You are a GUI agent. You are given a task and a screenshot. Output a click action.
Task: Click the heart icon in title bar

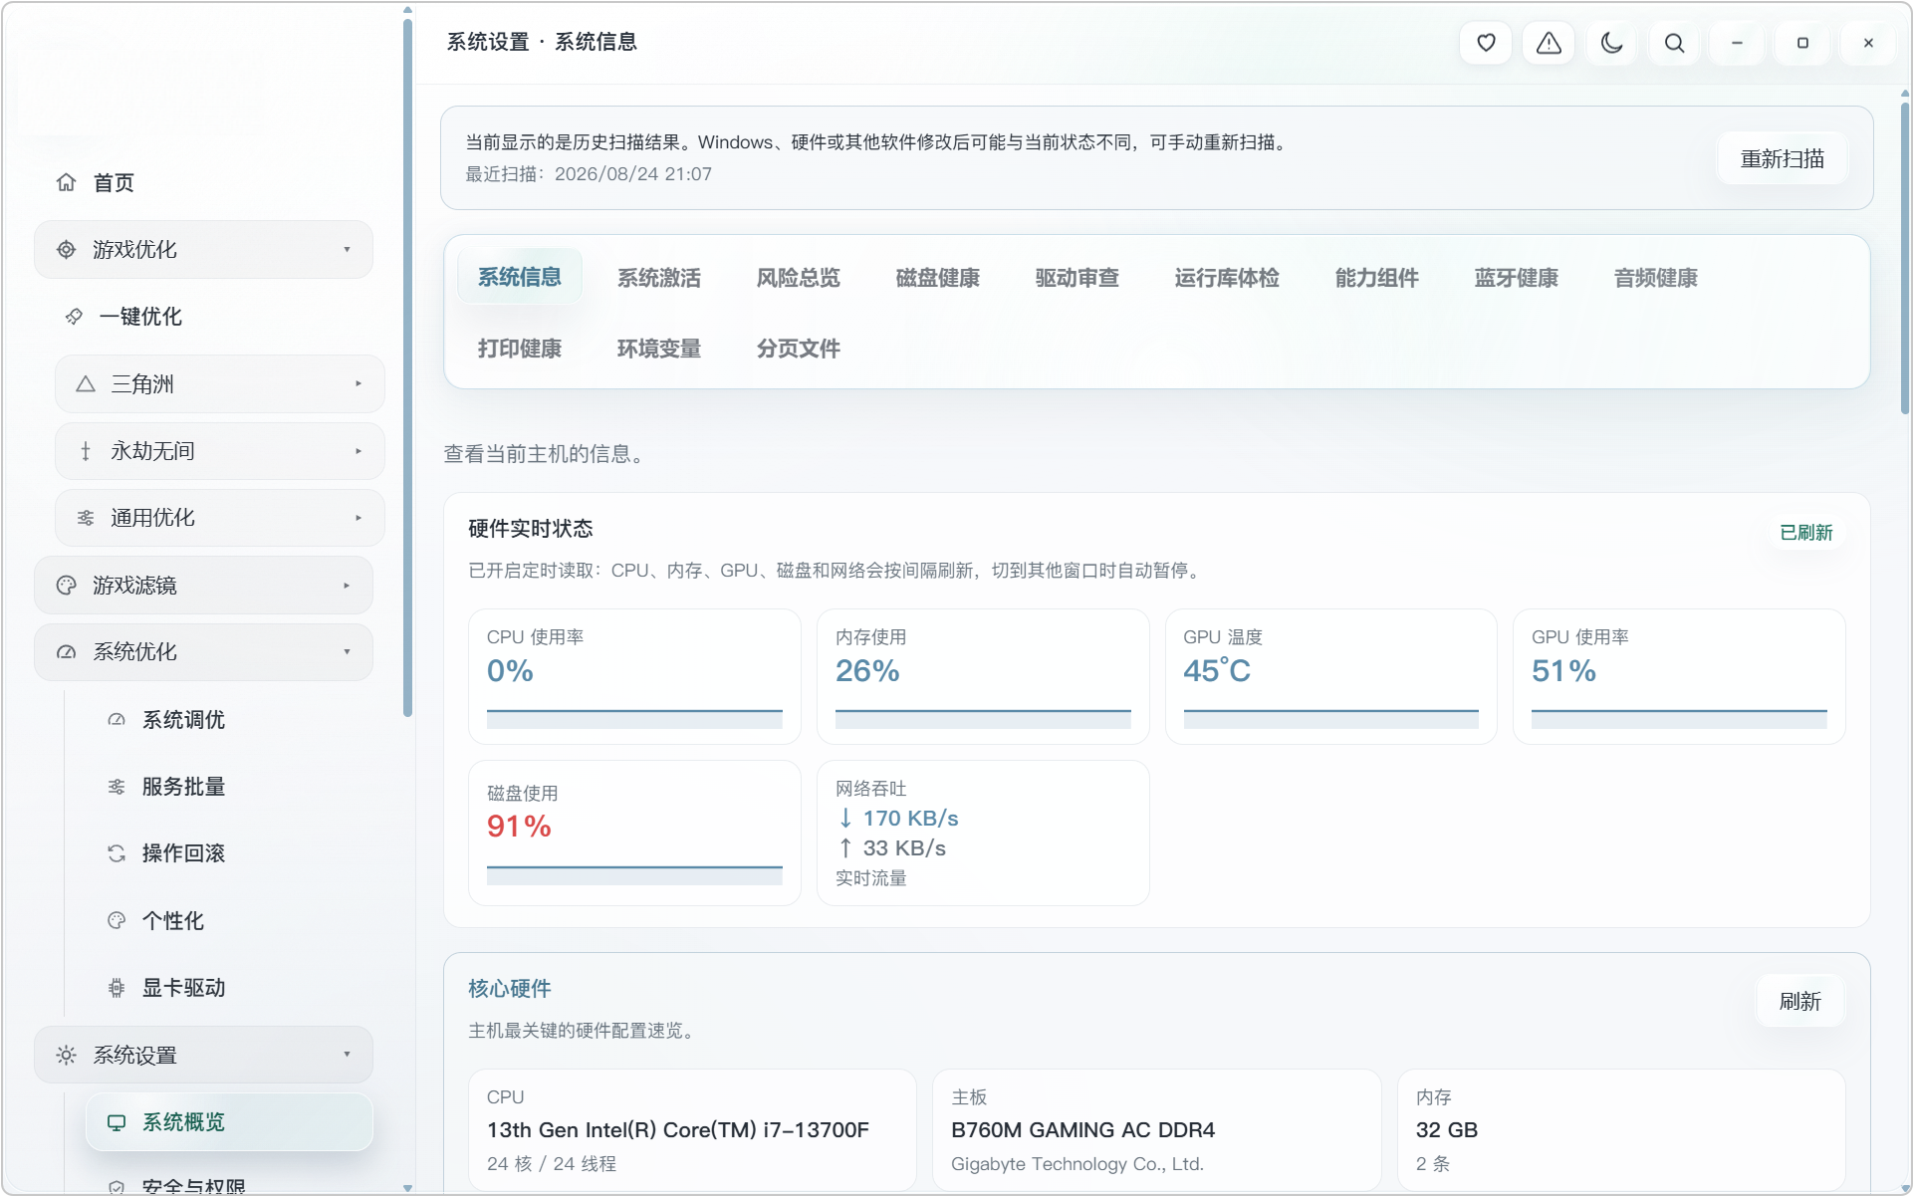[1486, 43]
